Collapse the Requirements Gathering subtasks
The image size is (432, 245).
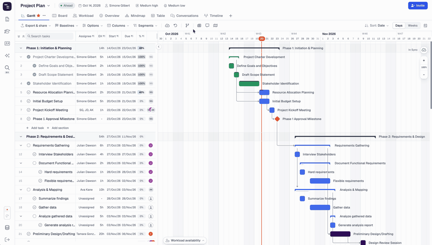coord(21,145)
